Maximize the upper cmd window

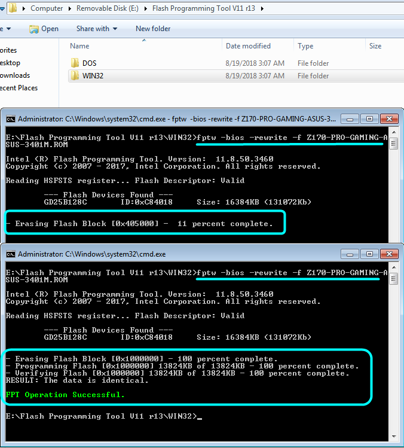(x=369, y=119)
